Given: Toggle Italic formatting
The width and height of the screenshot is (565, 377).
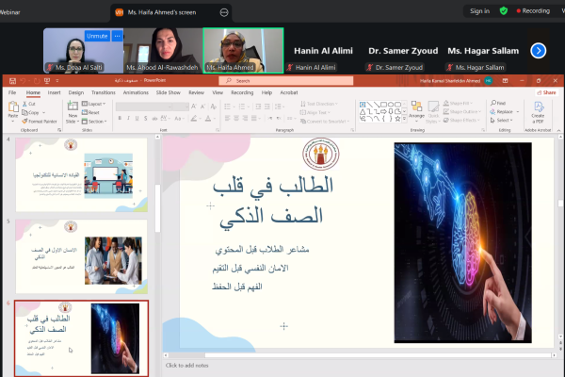Looking at the screenshot, I should click(x=128, y=119).
